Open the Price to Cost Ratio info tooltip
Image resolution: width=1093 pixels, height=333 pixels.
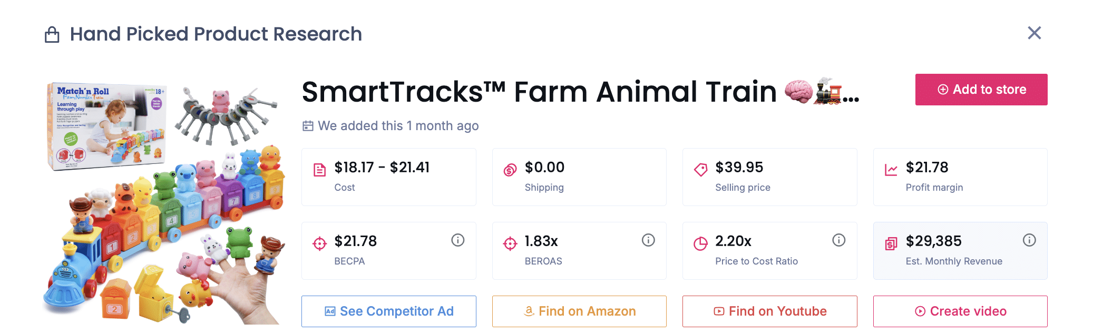838,240
